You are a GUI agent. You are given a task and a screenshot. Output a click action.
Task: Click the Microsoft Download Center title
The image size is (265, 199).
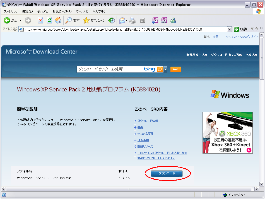click(x=42, y=52)
